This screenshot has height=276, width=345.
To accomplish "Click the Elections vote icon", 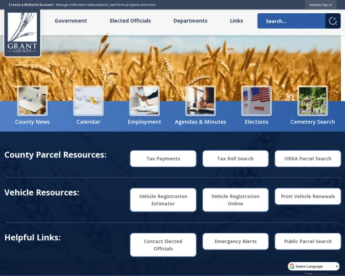I will click(256, 101).
